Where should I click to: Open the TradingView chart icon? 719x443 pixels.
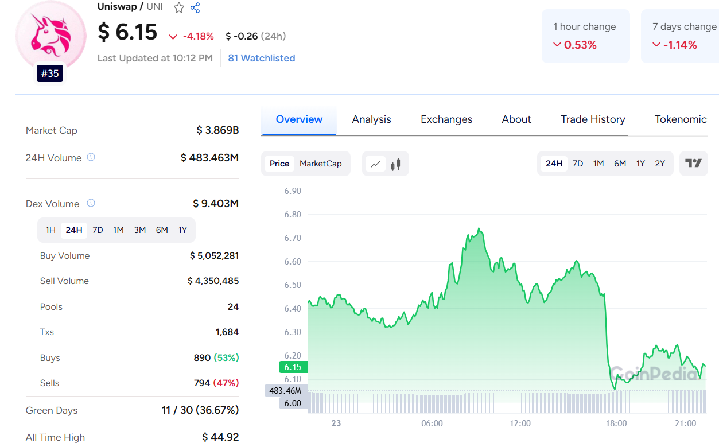coord(694,164)
